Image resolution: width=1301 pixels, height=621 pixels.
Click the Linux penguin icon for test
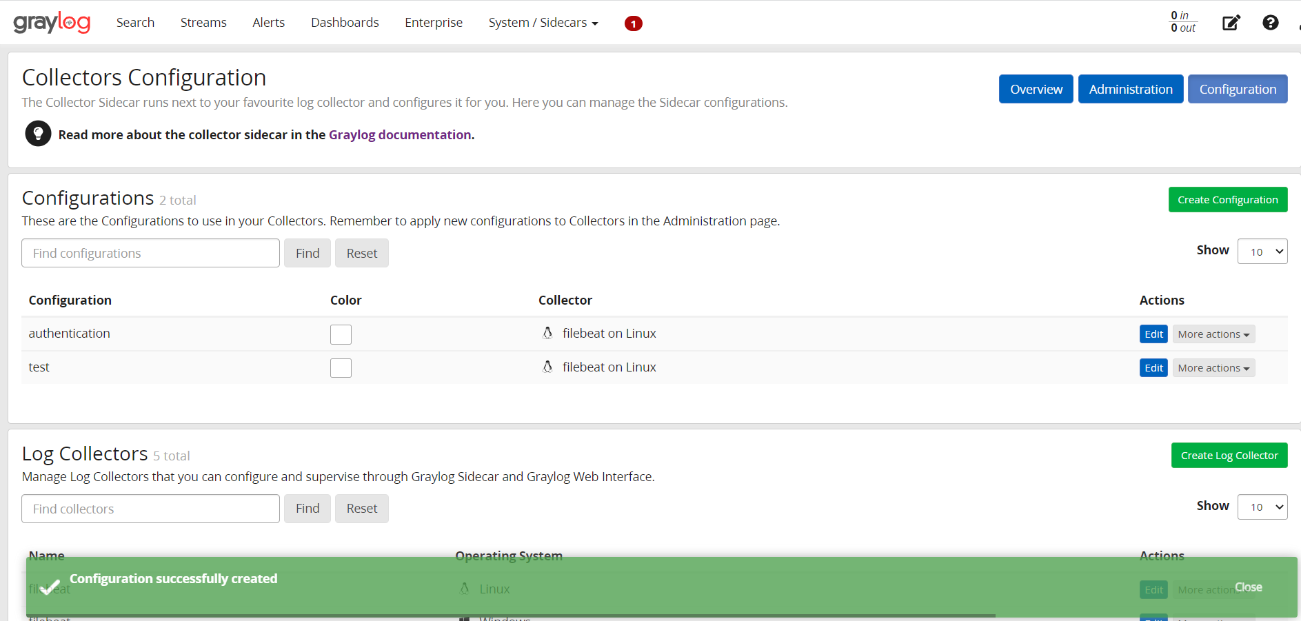coord(547,367)
